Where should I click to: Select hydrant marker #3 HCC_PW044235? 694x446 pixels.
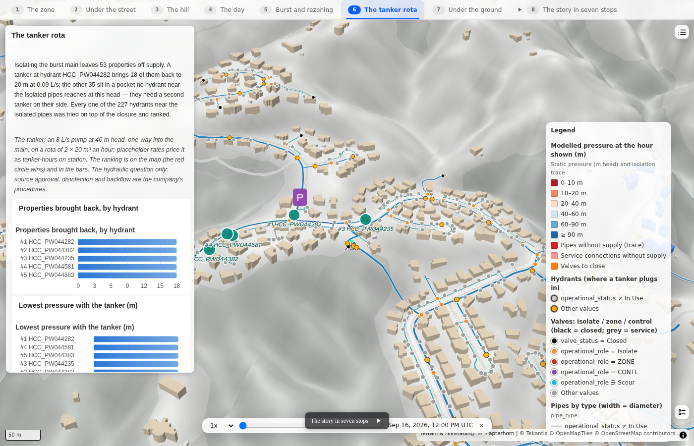click(x=366, y=219)
